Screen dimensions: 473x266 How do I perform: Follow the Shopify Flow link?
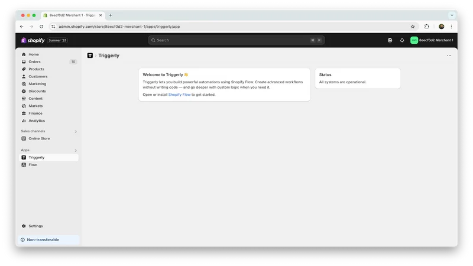tap(179, 95)
